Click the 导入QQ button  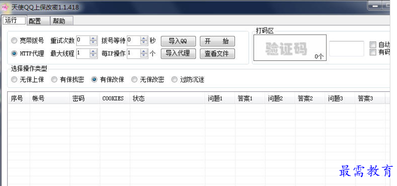[178, 41]
